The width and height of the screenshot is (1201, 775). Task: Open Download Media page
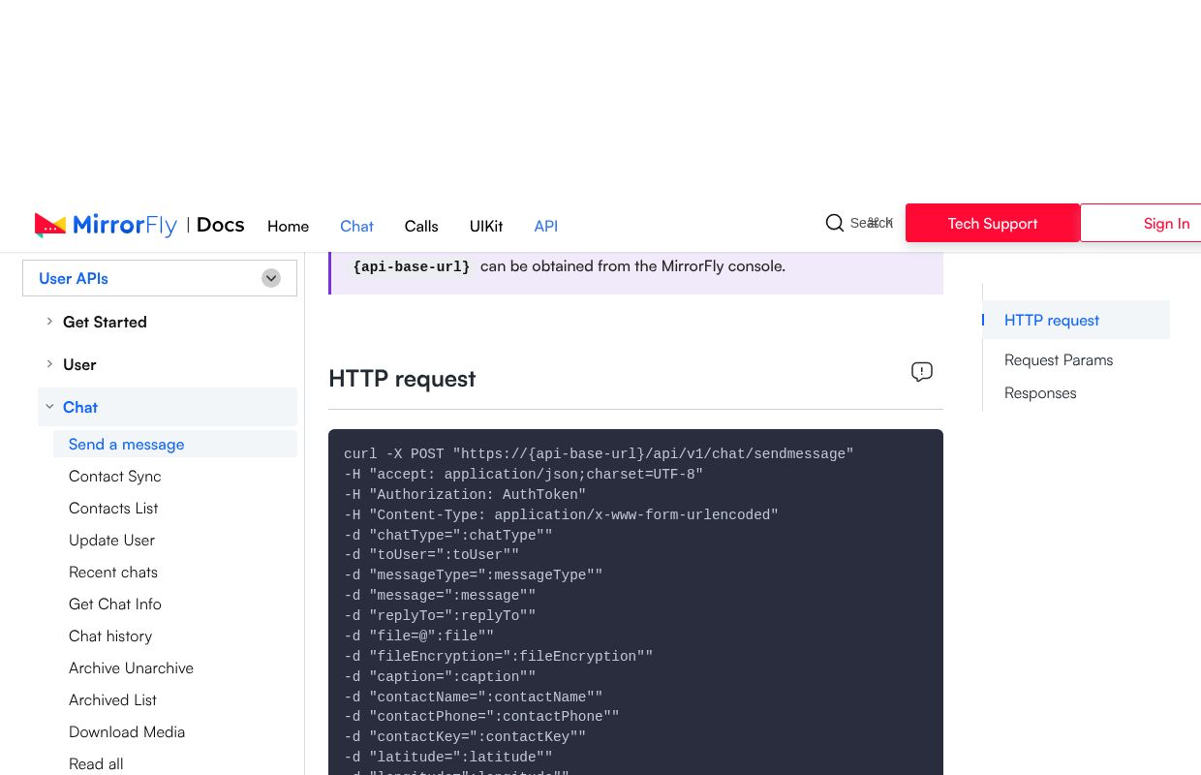pyautogui.click(x=127, y=731)
